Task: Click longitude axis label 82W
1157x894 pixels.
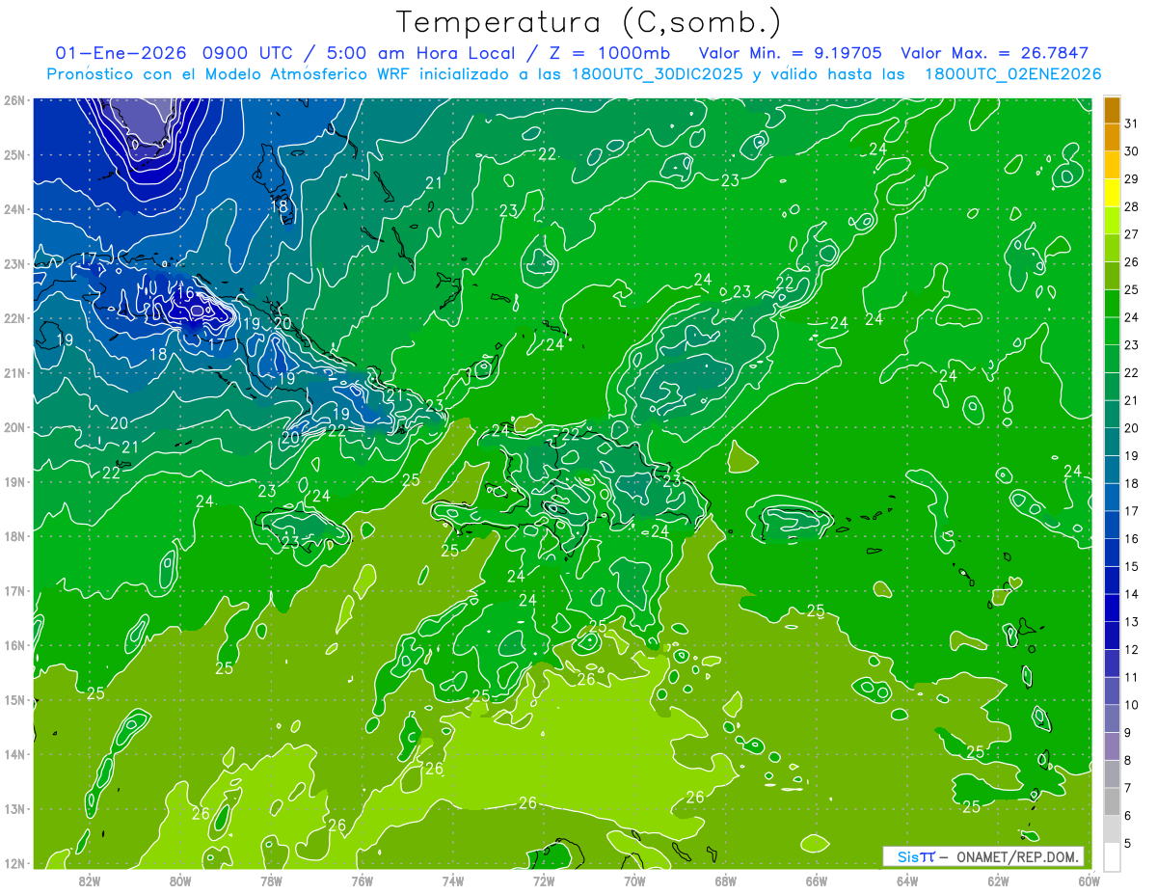Action: [90, 880]
